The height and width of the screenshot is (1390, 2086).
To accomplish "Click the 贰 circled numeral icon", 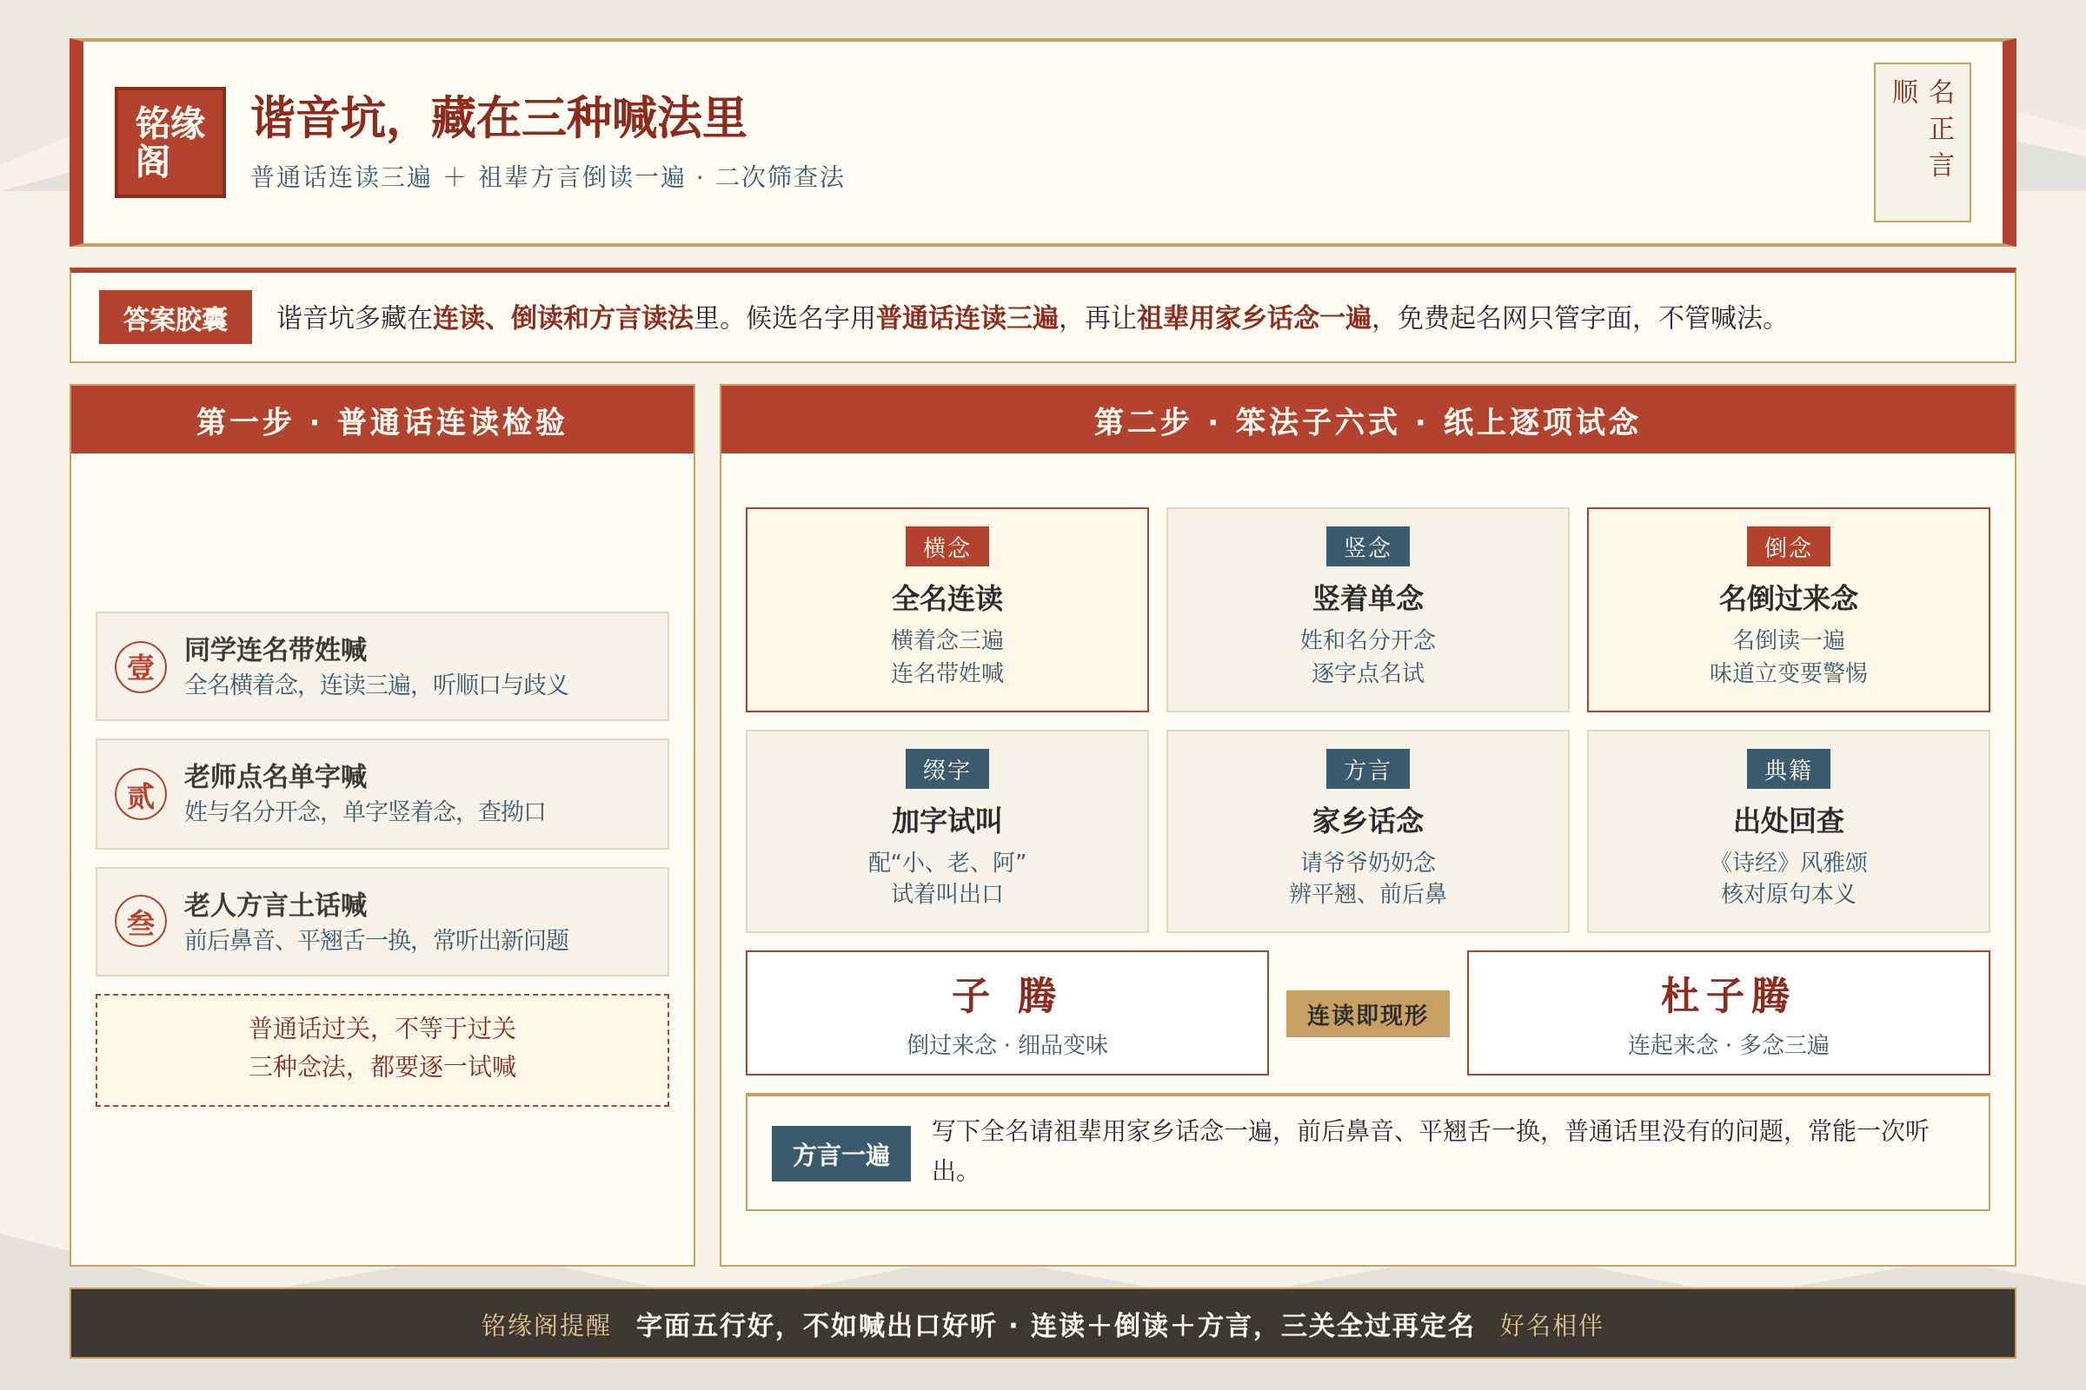I will point(140,794).
